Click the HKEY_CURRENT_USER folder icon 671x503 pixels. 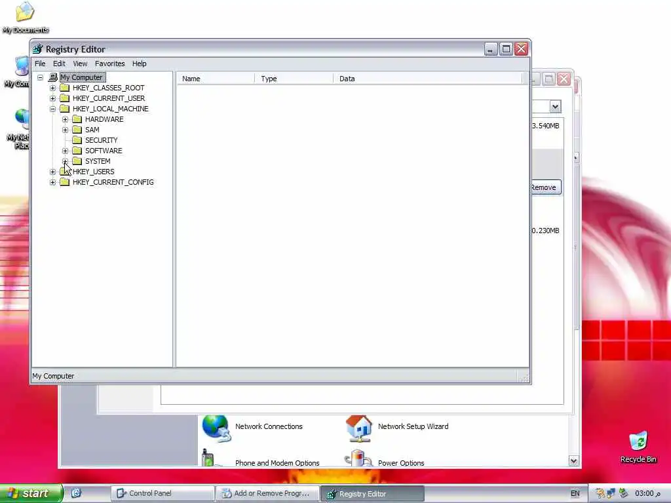point(65,98)
